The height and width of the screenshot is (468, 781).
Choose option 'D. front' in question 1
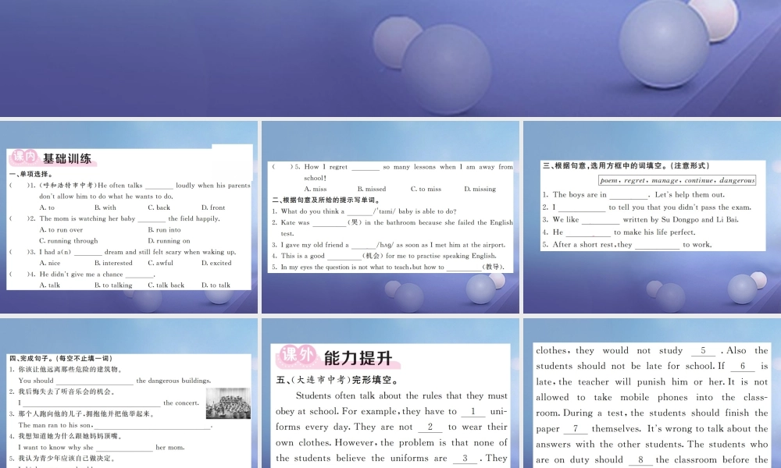pyautogui.click(x=213, y=207)
